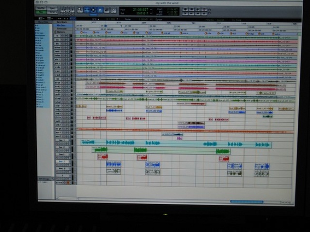This screenshot has height=232, width=310.
Task: Select the Grabber hand tool
Action: pos(100,10)
